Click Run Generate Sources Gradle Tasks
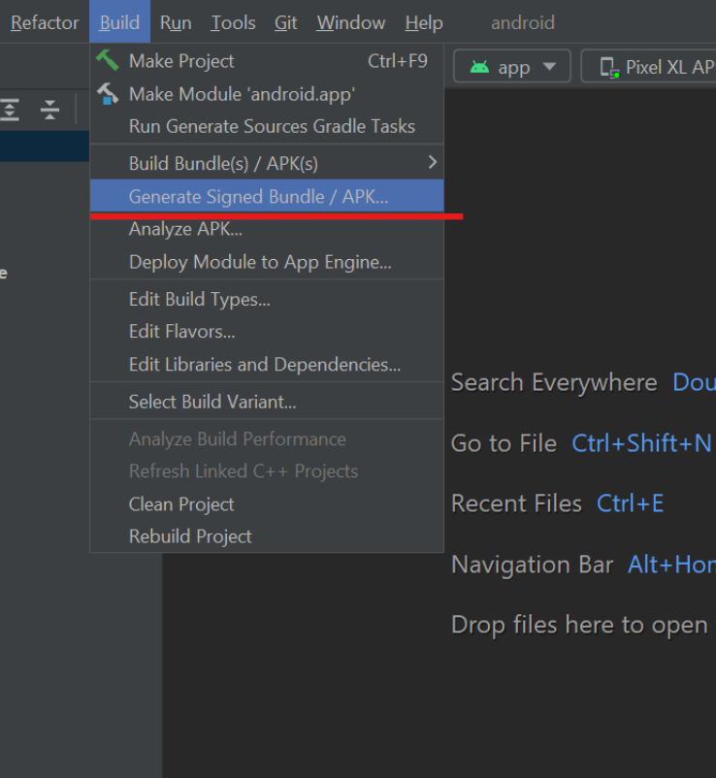This screenshot has height=778, width=716. tap(272, 126)
